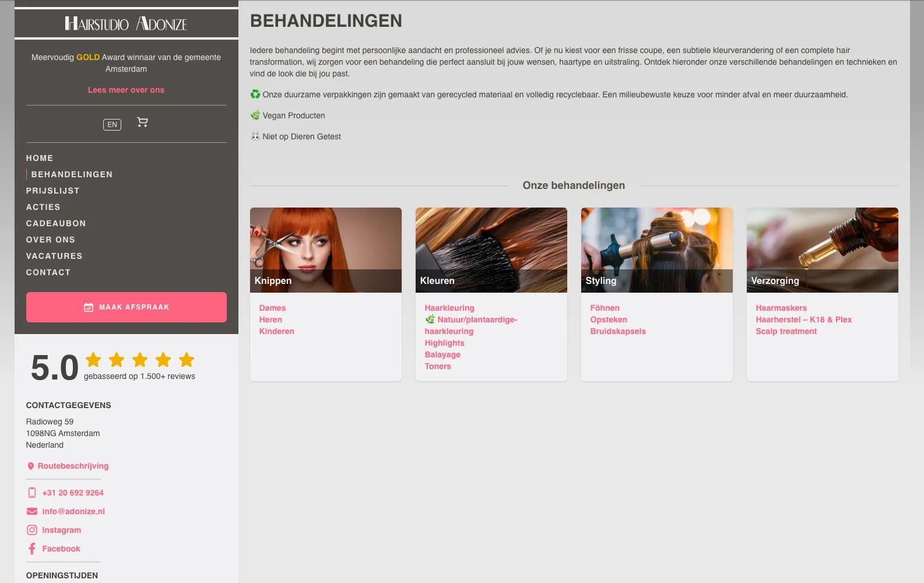This screenshot has height=583, width=924.
Task: Click the calendar icon on Maak Afspraak
Action: pos(89,307)
